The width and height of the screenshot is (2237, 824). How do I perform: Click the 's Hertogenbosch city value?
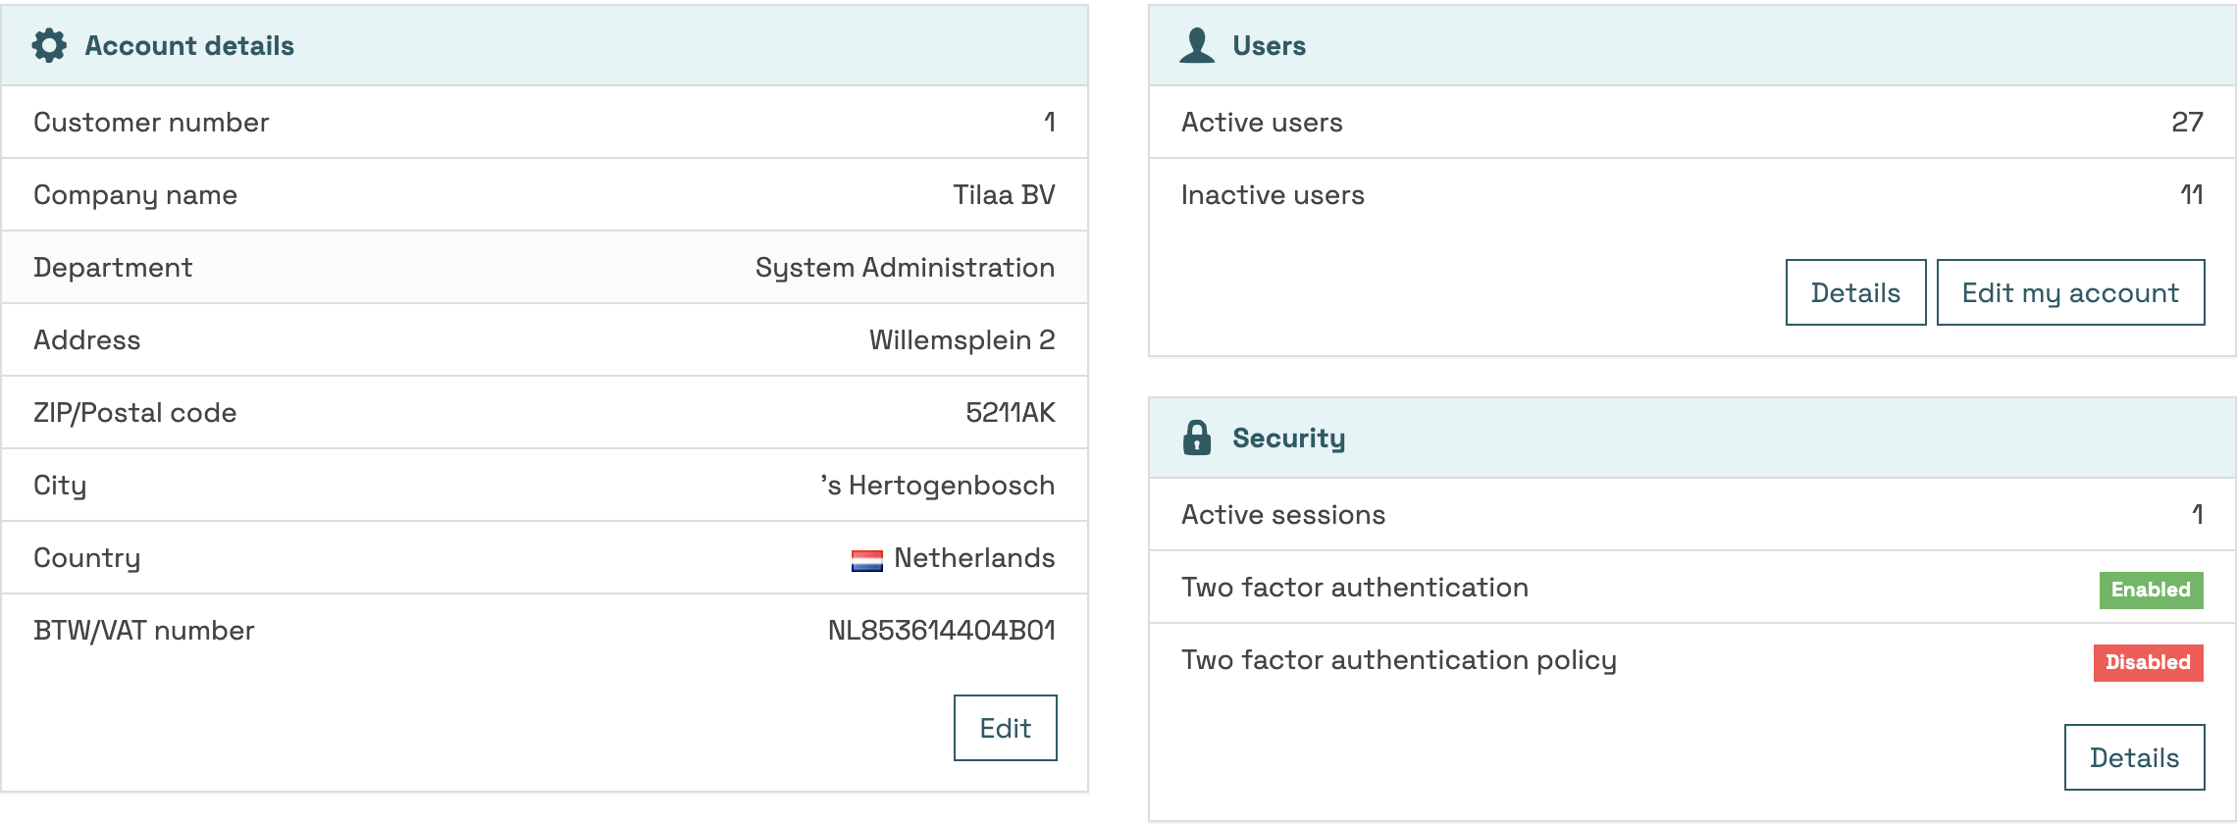coord(937,486)
